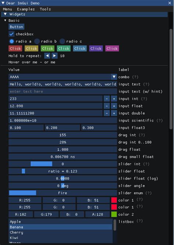Click the slider enum track showing Fire
Viewport: 174px width, 245px height.
click(63, 193)
